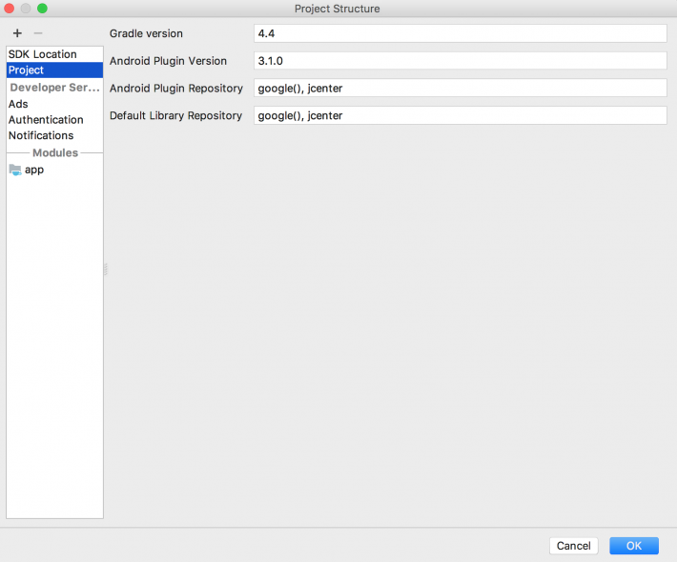Screen dimensions: 677x562
Task: Confirm changes with the OK button
Action: pyautogui.click(x=633, y=546)
